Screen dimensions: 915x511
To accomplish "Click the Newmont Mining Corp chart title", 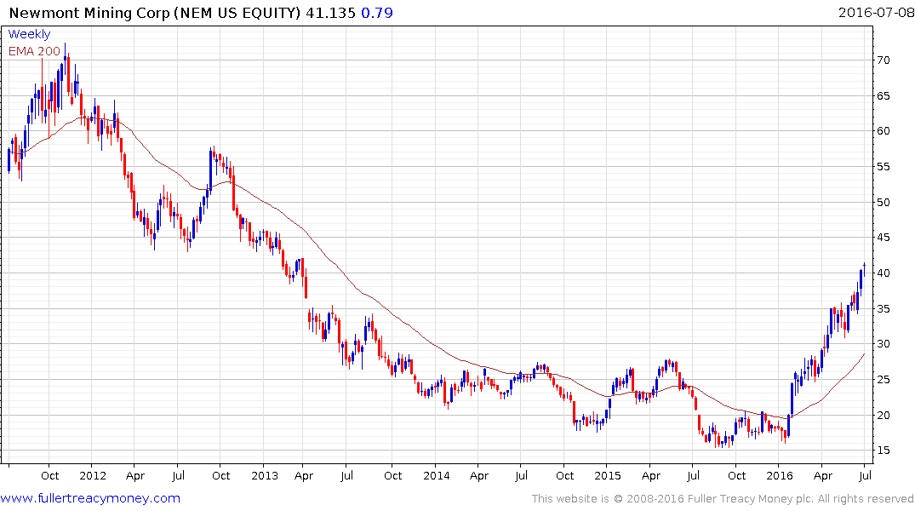I will pyautogui.click(x=155, y=12).
